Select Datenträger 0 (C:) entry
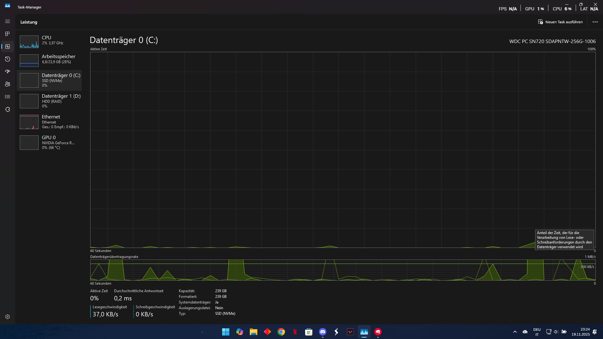Image resolution: width=603 pixels, height=339 pixels. click(x=49, y=80)
